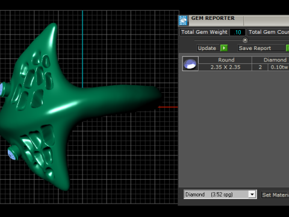Screen dimensions: 289x217
Task: Click the green arrow next to Update
Action: (224, 48)
